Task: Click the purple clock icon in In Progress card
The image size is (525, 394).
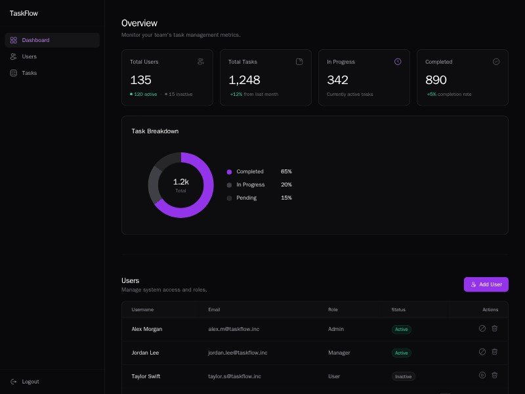Action: [x=398, y=62]
